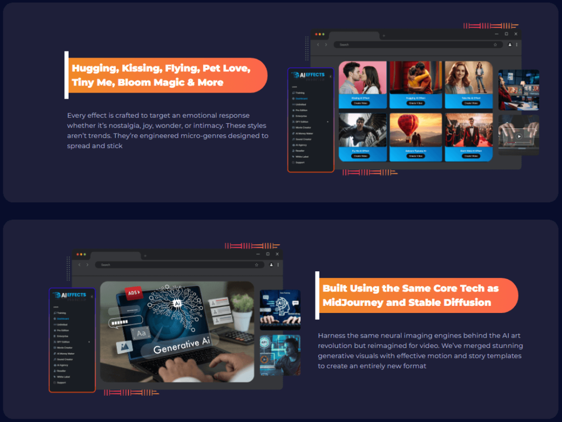Click red ADS badge on laptop image
562x422 pixels.
(133, 293)
